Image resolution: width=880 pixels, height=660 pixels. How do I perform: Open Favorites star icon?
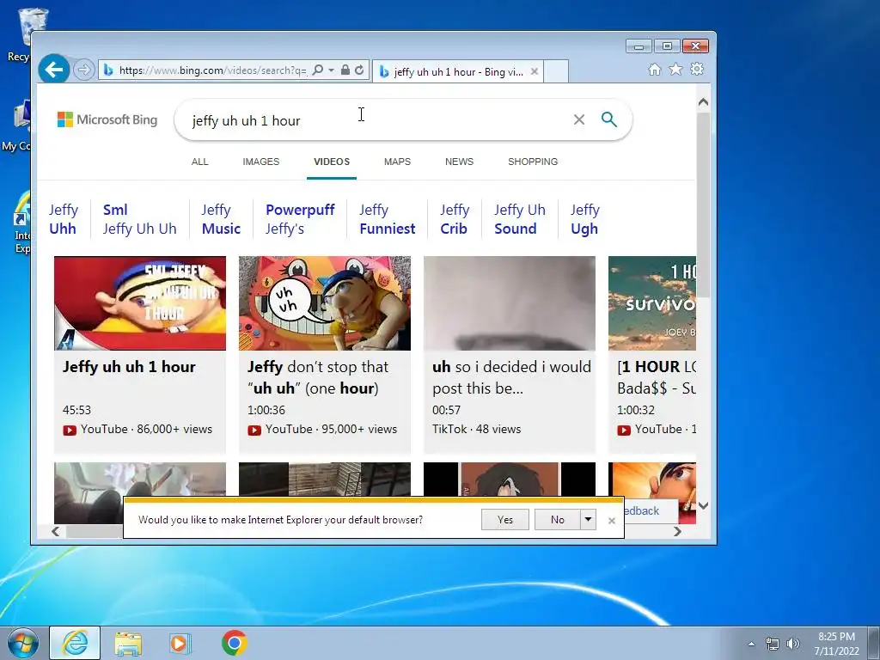tap(675, 69)
